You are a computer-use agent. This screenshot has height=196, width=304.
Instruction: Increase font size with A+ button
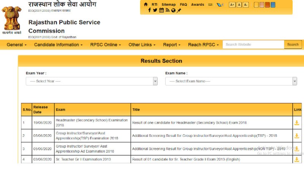tap(232, 5)
